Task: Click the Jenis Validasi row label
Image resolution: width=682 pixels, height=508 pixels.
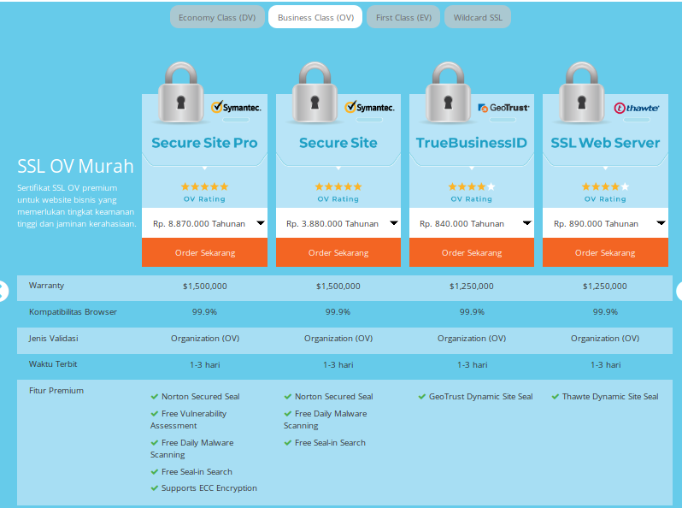Action: (x=54, y=338)
